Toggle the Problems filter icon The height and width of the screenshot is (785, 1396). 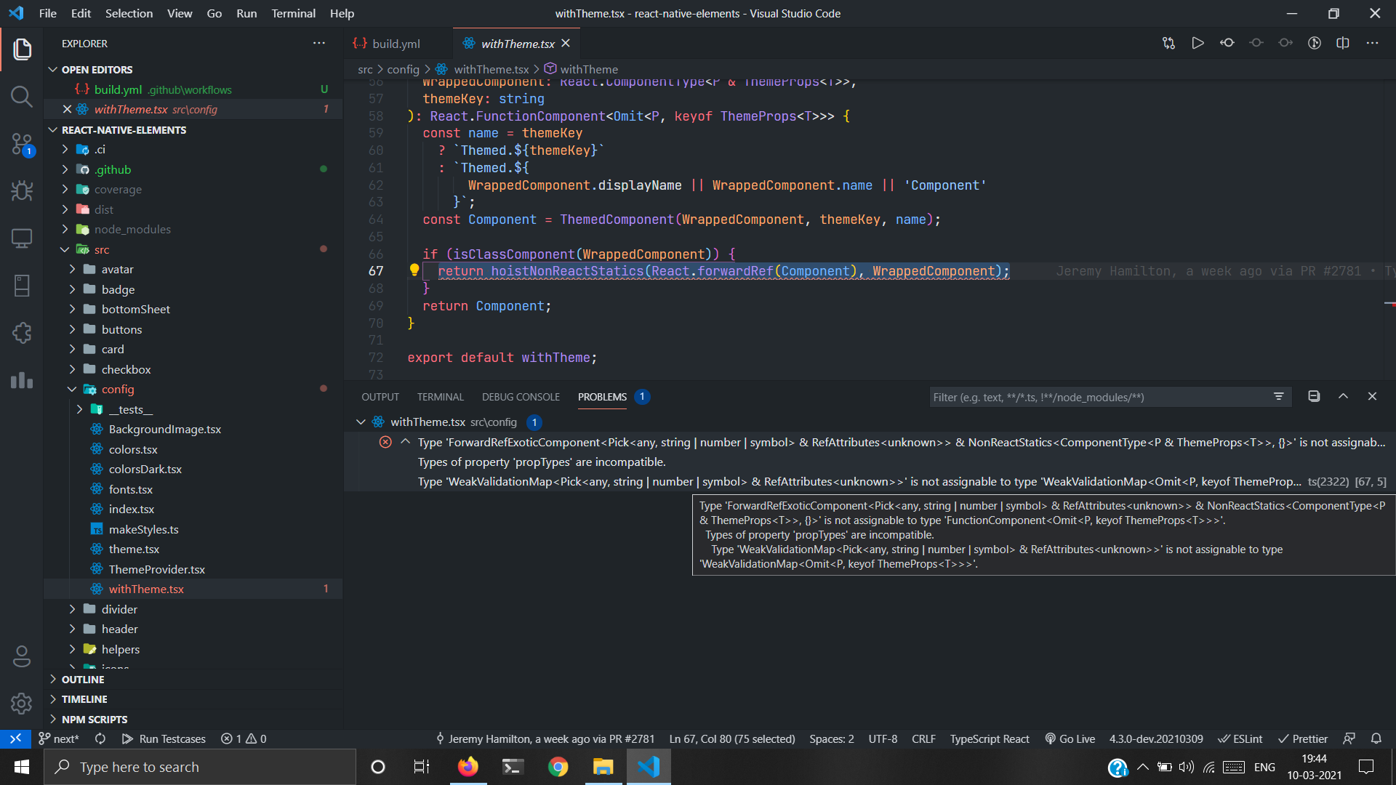click(x=1280, y=397)
